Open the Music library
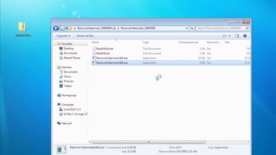Image resolution: width=276 pixels, height=155 pixels. coord(67,77)
